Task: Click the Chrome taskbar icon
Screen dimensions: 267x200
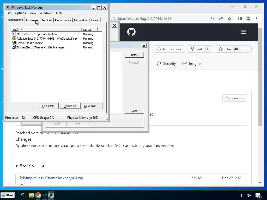Action: [38, 195]
